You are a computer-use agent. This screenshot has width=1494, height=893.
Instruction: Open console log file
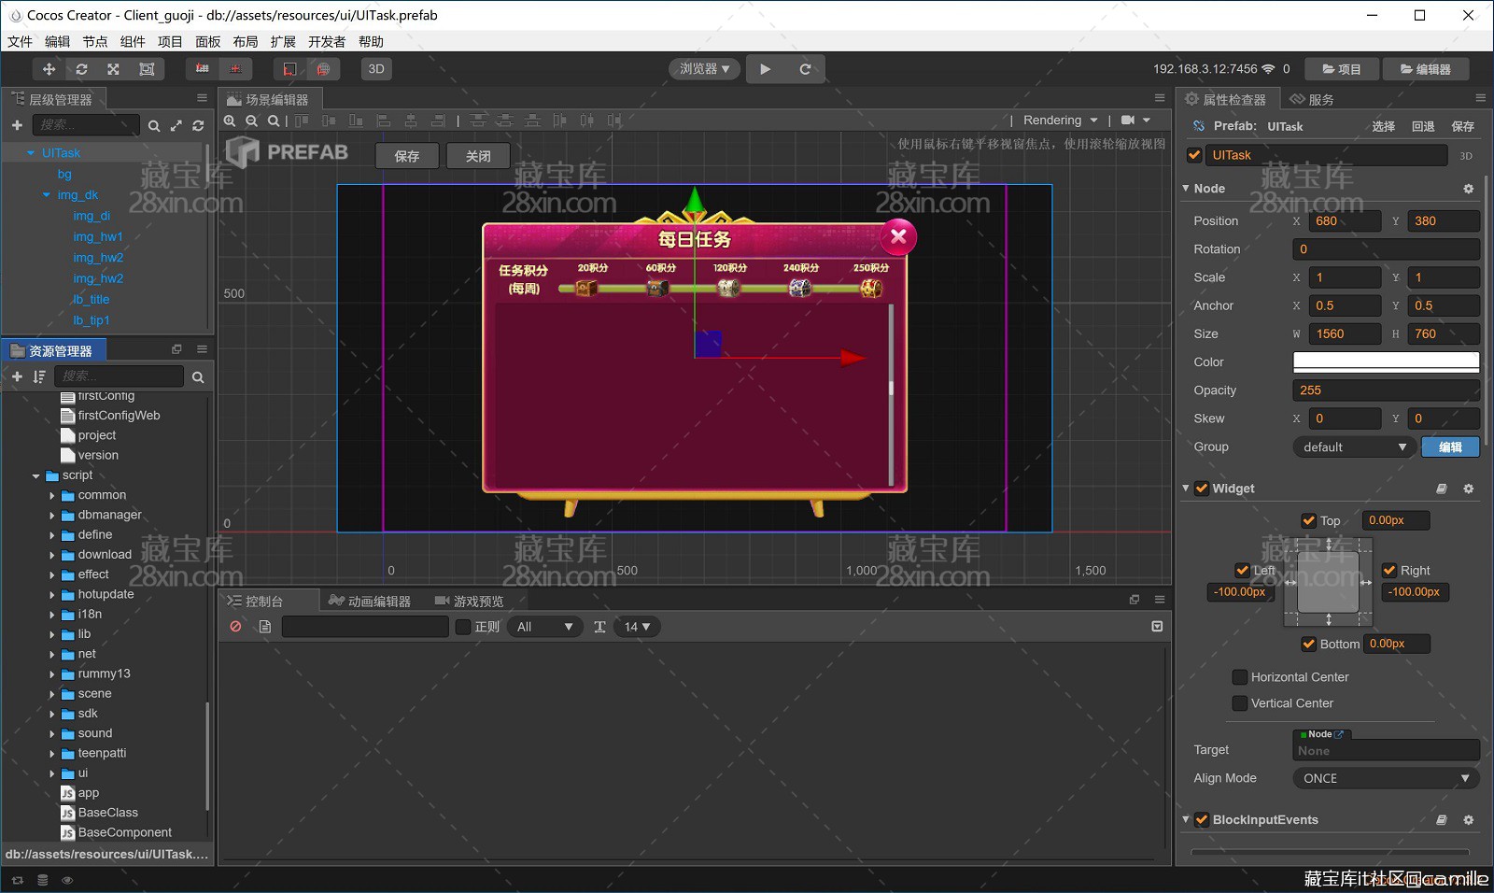pyautogui.click(x=265, y=627)
